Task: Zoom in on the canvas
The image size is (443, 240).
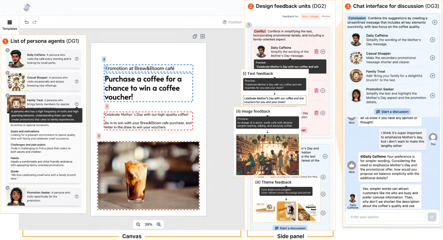Action: click(159, 224)
